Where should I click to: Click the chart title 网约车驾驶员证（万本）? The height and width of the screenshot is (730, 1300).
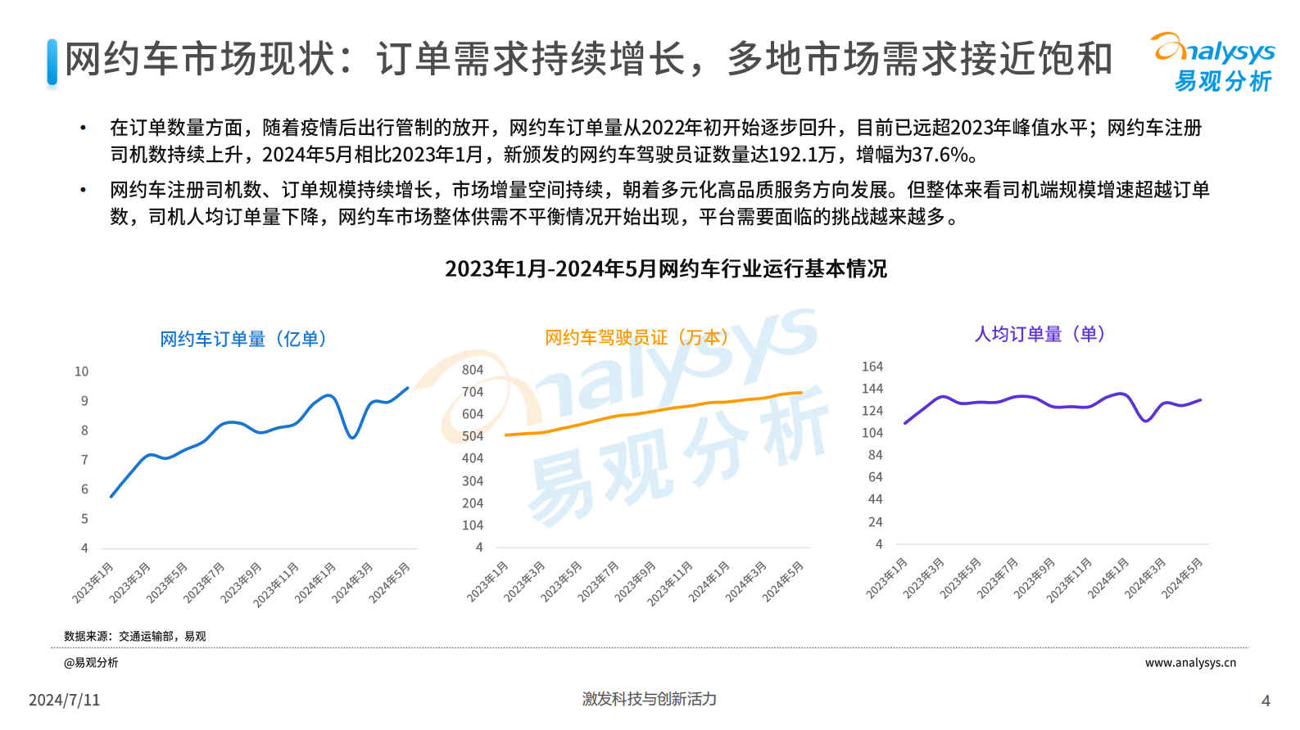tap(637, 337)
